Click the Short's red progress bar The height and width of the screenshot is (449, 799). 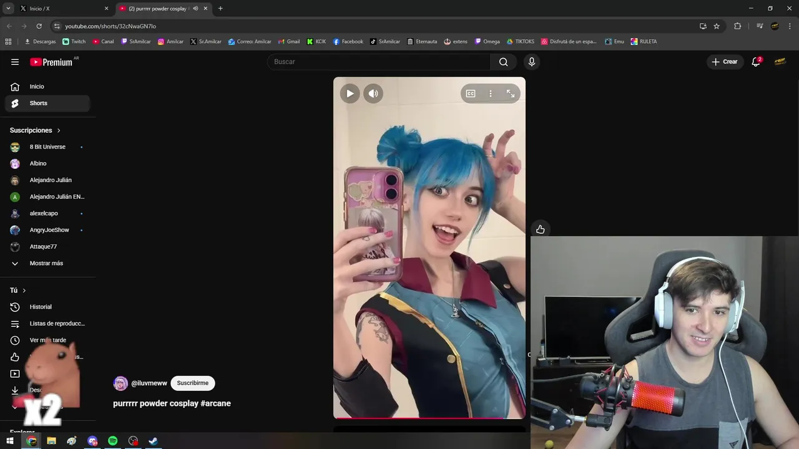click(429, 418)
